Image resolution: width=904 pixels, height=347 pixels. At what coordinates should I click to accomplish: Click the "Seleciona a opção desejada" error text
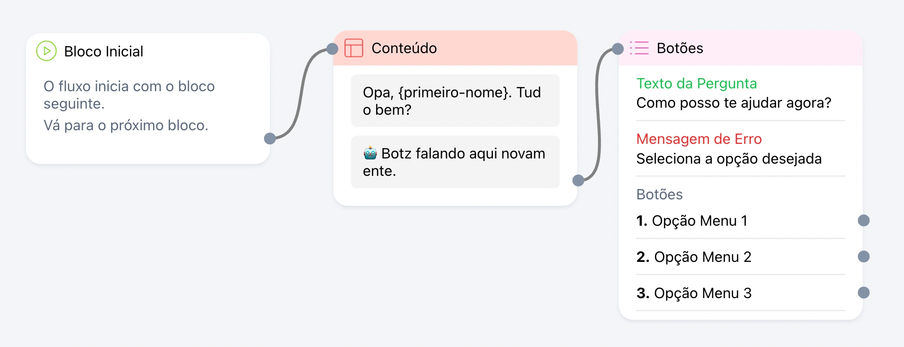[729, 159]
